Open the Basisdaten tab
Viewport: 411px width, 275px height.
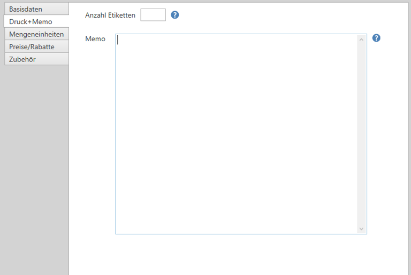pyautogui.click(x=37, y=9)
